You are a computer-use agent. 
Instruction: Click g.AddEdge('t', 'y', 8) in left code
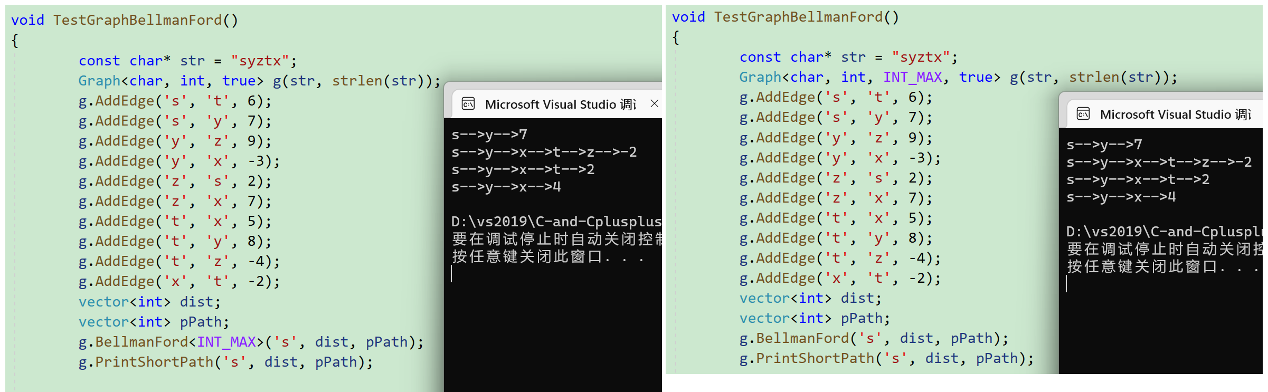coord(175,241)
